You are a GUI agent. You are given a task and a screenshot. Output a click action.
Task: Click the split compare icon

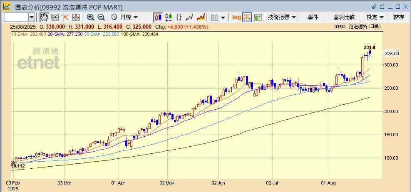pyautogui.click(x=76, y=17)
